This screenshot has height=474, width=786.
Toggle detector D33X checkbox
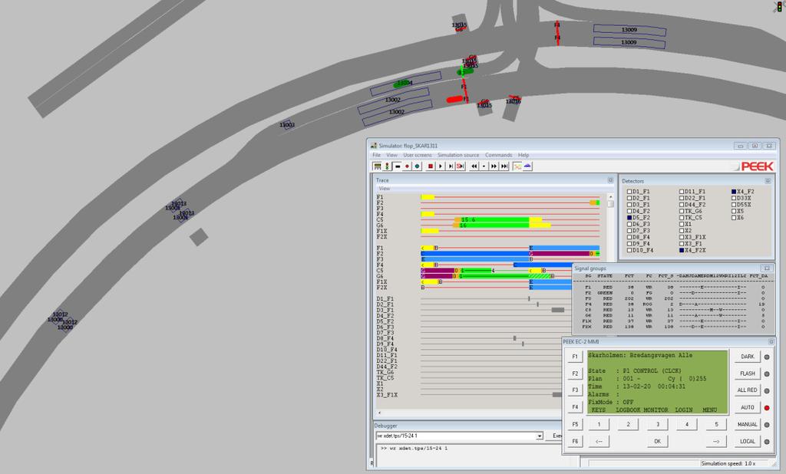click(734, 198)
